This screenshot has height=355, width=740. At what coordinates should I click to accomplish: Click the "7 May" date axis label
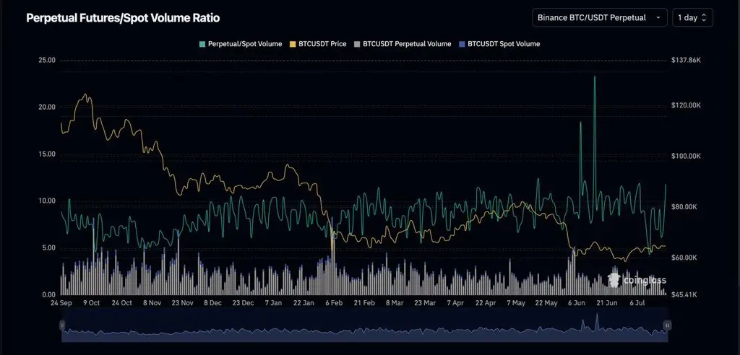point(515,303)
